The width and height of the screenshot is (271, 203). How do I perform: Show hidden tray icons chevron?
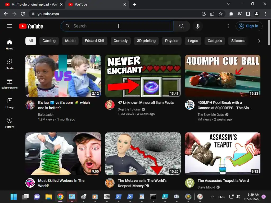click(213, 197)
